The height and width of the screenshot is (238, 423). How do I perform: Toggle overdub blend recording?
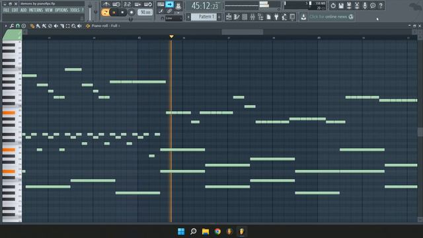[x=137, y=5]
